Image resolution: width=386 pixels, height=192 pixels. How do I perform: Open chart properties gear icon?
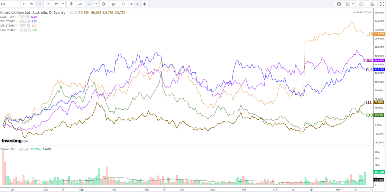coord(104,4)
